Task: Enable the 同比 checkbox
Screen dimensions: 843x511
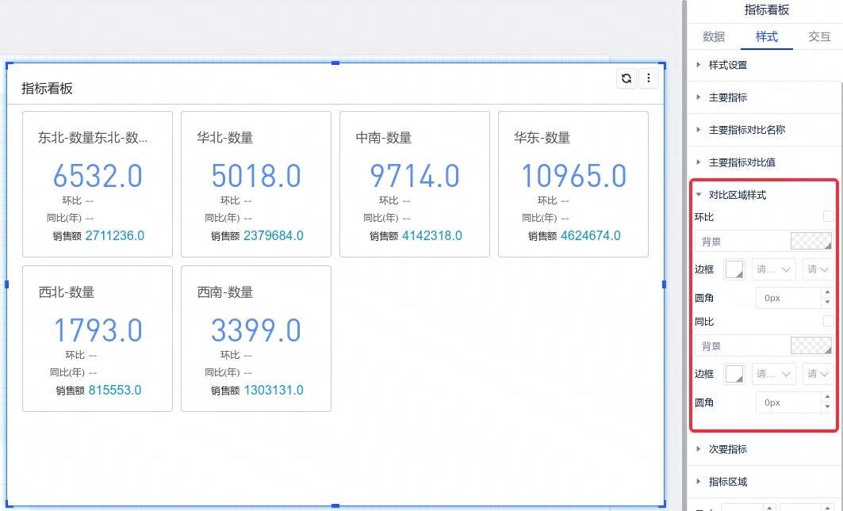Action: click(828, 321)
